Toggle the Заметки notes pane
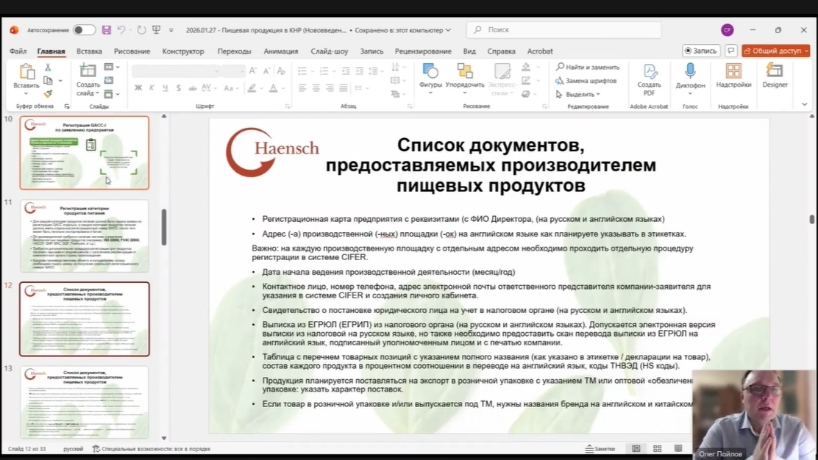818x460 pixels. 600,448
